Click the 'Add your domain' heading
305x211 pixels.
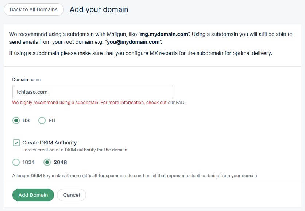(99, 9)
